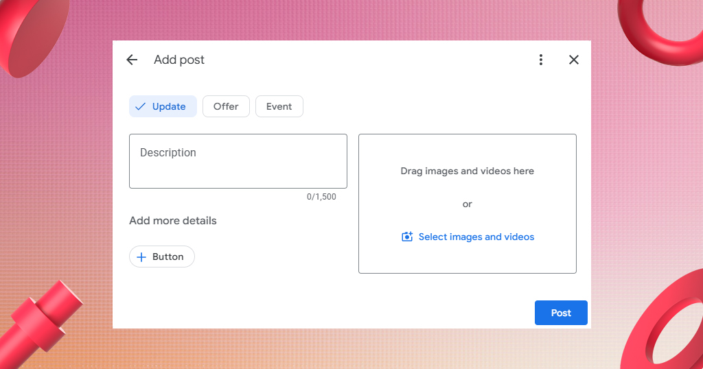Go back using the left arrow icon
703x369 pixels.
132,60
